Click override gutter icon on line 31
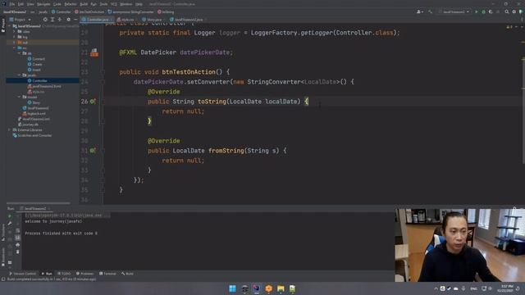This screenshot has height=295, width=525. 93,151
